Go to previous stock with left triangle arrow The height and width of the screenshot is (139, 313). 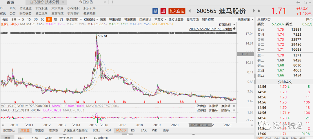tap(190, 11)
